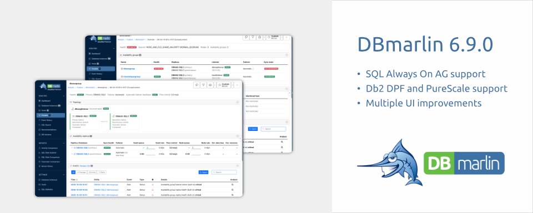Click Analyze magnifier on second front-window event row

(233, 190)
